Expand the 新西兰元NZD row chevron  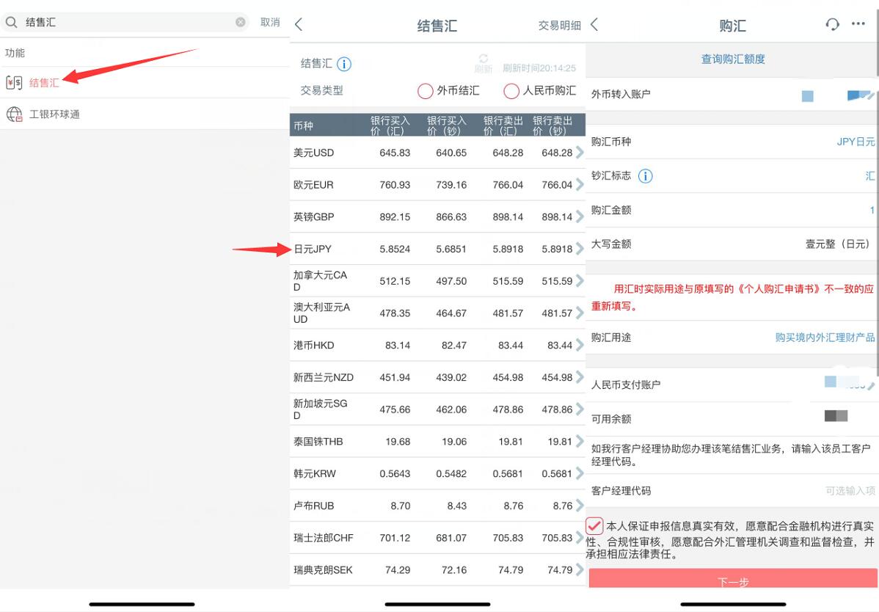click(579, 377)
